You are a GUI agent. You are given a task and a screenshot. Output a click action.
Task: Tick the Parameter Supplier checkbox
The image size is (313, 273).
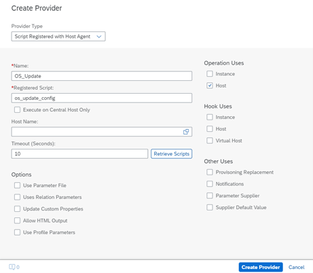210,196
